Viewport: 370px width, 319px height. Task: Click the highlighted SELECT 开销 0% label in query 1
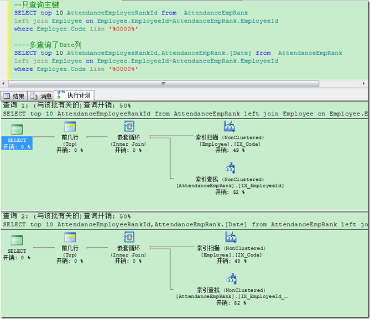click(x=17, y=143)
